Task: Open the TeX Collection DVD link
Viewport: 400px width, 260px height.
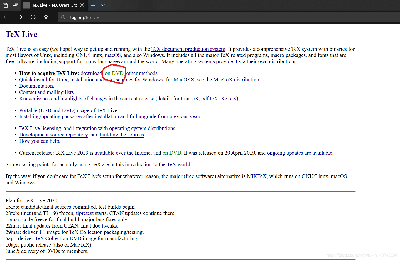Action: coord(58,239)
